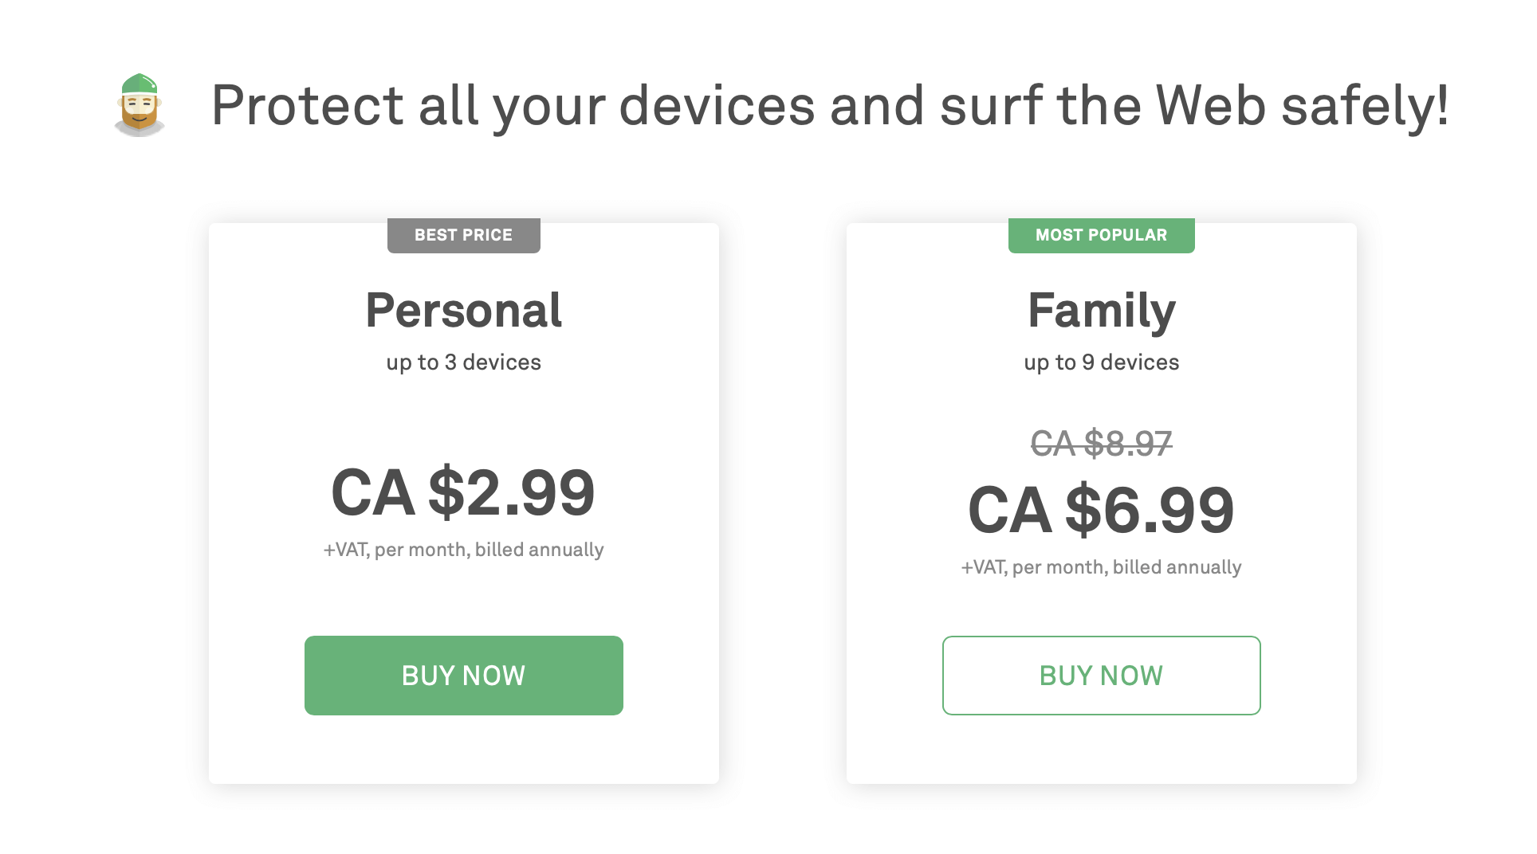Select the Family plan title
Viewport: 1537px width, 854px height.
coord(1101,311)
